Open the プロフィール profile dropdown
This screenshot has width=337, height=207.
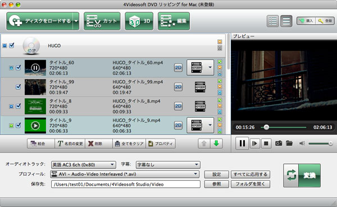125,174
